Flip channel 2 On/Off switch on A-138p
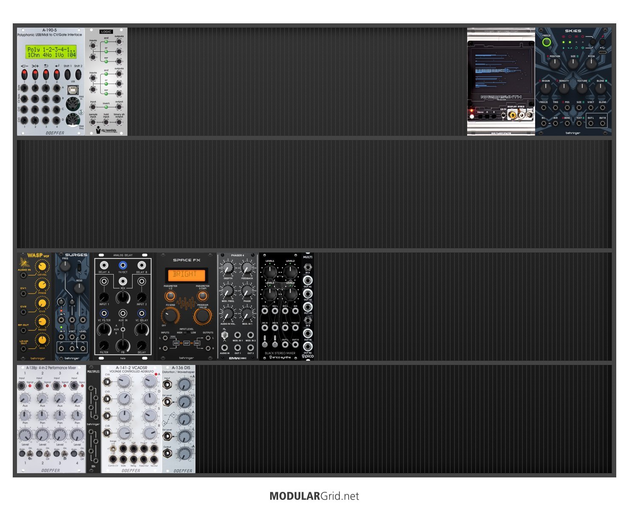 tap(48, 453)
